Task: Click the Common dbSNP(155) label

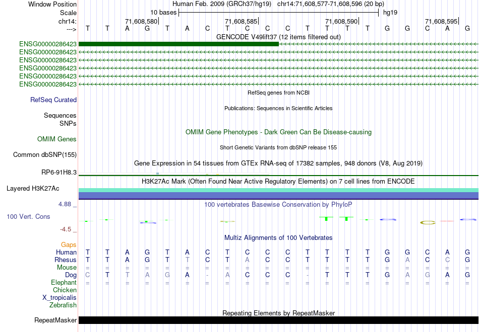Action: [x=45, y=154]
